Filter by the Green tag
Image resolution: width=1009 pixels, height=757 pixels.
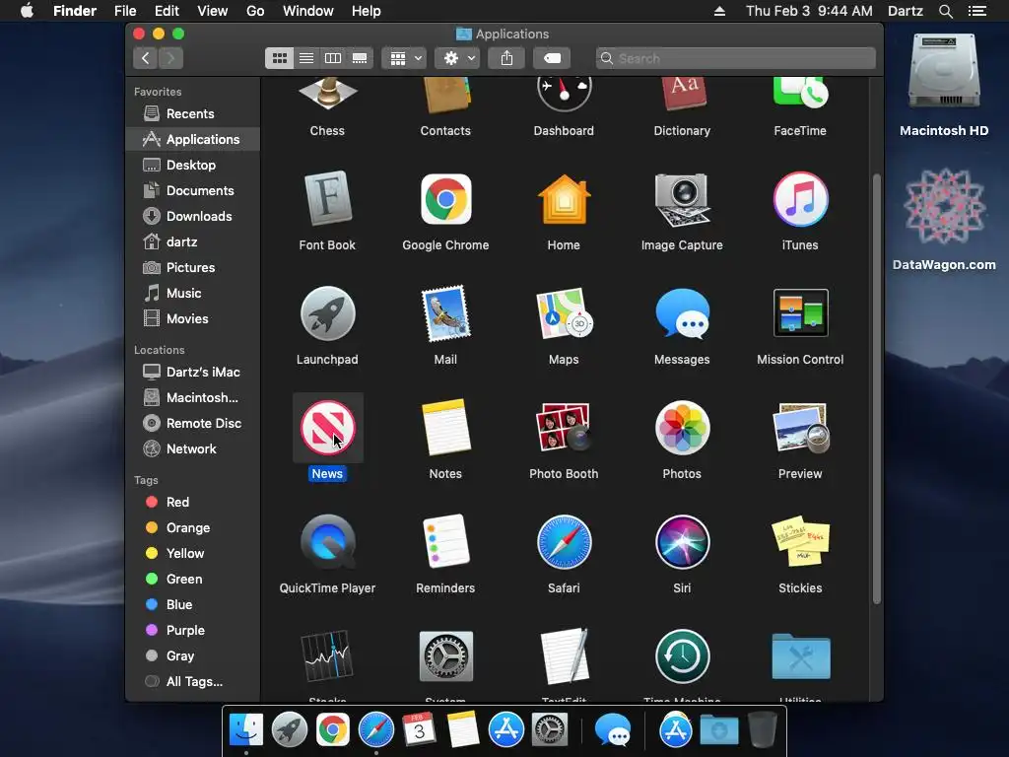pyautogui.click(x=193, y=579)
